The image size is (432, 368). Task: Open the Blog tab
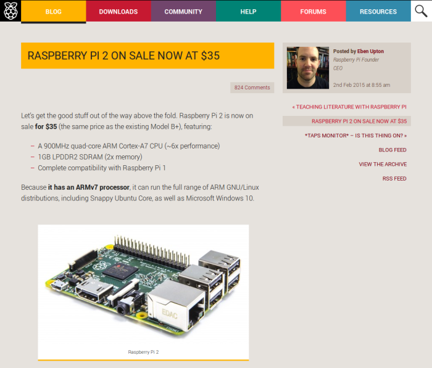(54, 12)
